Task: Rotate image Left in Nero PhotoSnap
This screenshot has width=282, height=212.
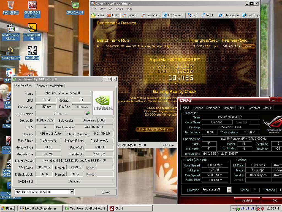Action: click(x=192, y=15)
